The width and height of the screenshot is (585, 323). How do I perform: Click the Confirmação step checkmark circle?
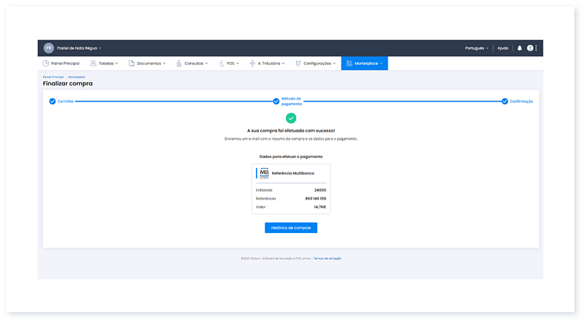tap(505, 101)
